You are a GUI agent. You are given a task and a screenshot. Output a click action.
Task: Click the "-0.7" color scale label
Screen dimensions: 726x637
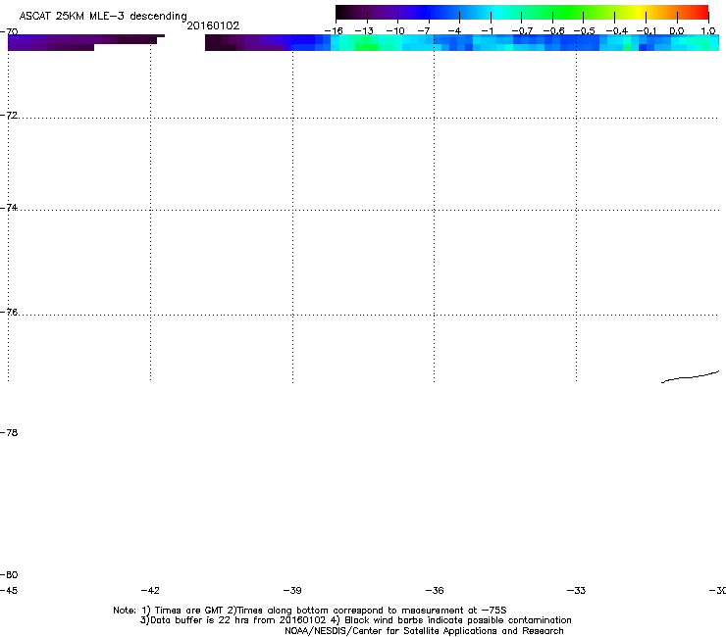point(522,31)
